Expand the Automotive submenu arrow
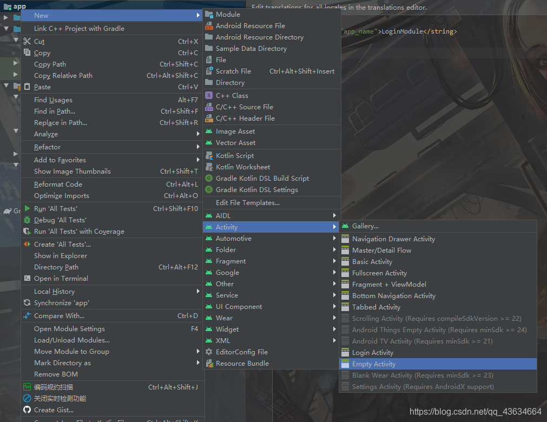The image size is (547, 422). [334, 238]
